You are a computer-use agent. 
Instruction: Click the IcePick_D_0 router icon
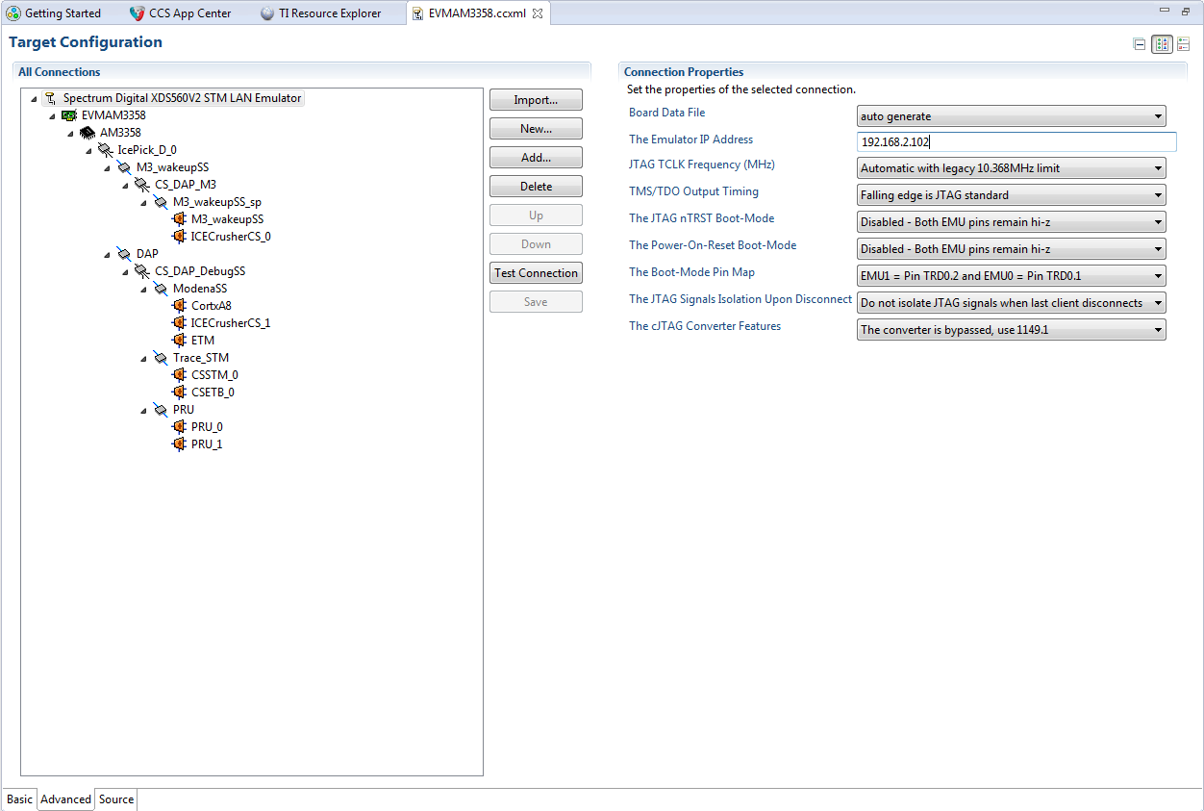pos(106,150)
